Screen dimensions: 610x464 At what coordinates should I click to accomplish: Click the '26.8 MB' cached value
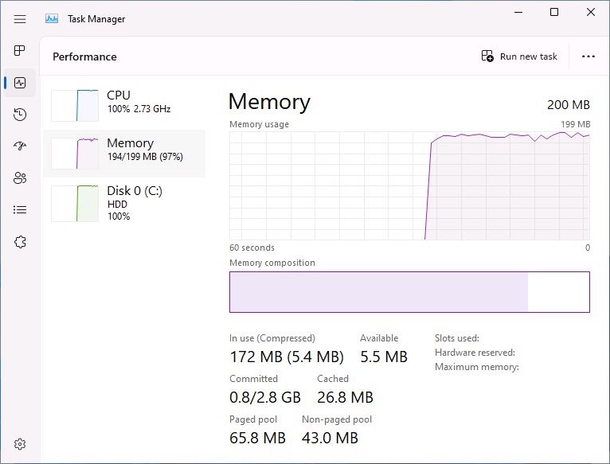pos(345,397)
